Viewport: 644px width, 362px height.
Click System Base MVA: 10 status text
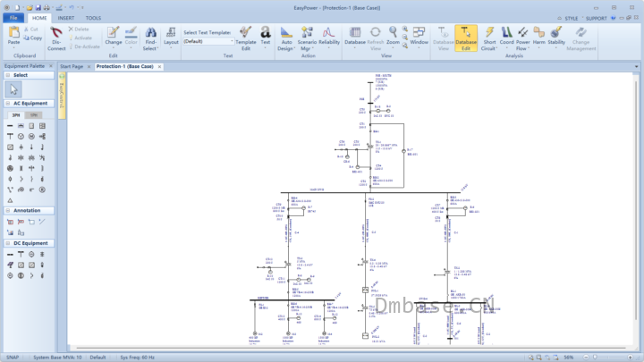(57, 357)
